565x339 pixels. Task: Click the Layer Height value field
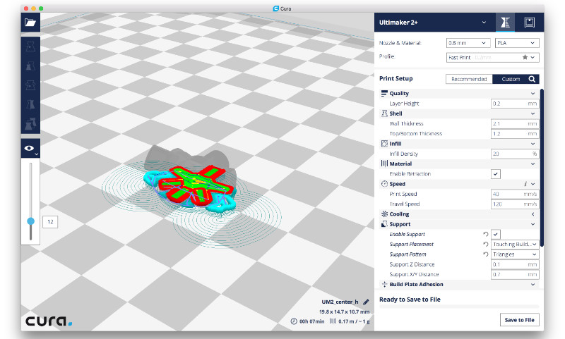[x=515, y=104]
